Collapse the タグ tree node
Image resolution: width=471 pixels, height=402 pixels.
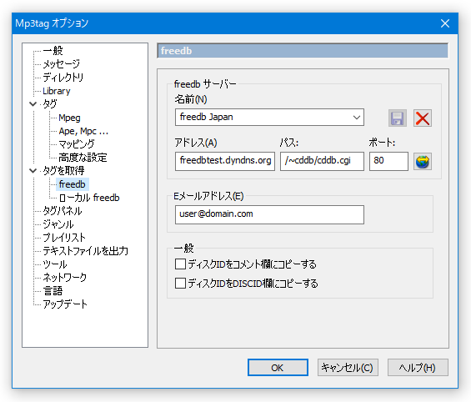[x=33, y=104]
